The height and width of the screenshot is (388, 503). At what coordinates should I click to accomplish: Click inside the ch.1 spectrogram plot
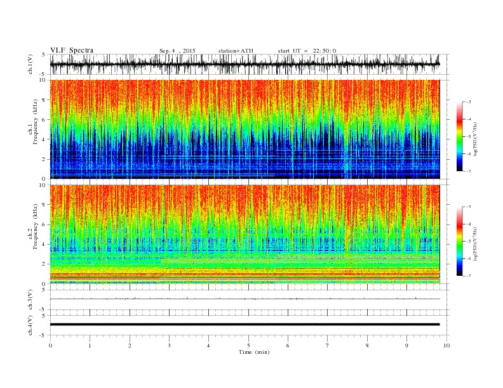245,129
